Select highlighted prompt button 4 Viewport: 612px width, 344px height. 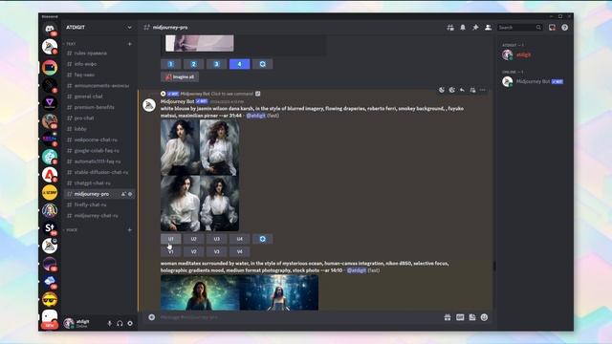pyautogui.click(x=240, y=64)
